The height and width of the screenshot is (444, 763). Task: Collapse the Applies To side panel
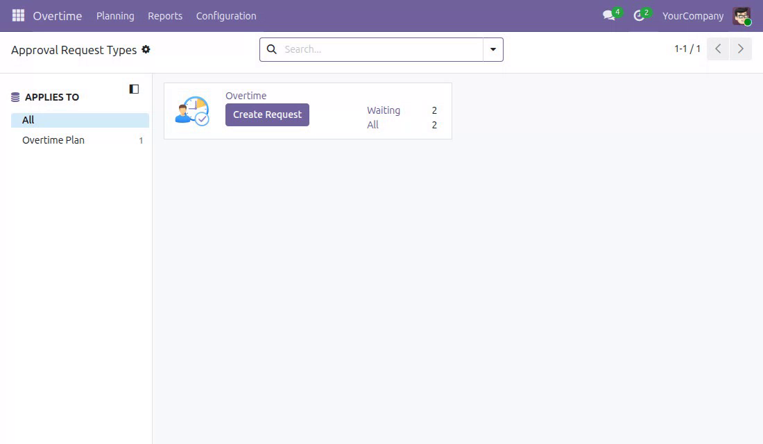134,89
